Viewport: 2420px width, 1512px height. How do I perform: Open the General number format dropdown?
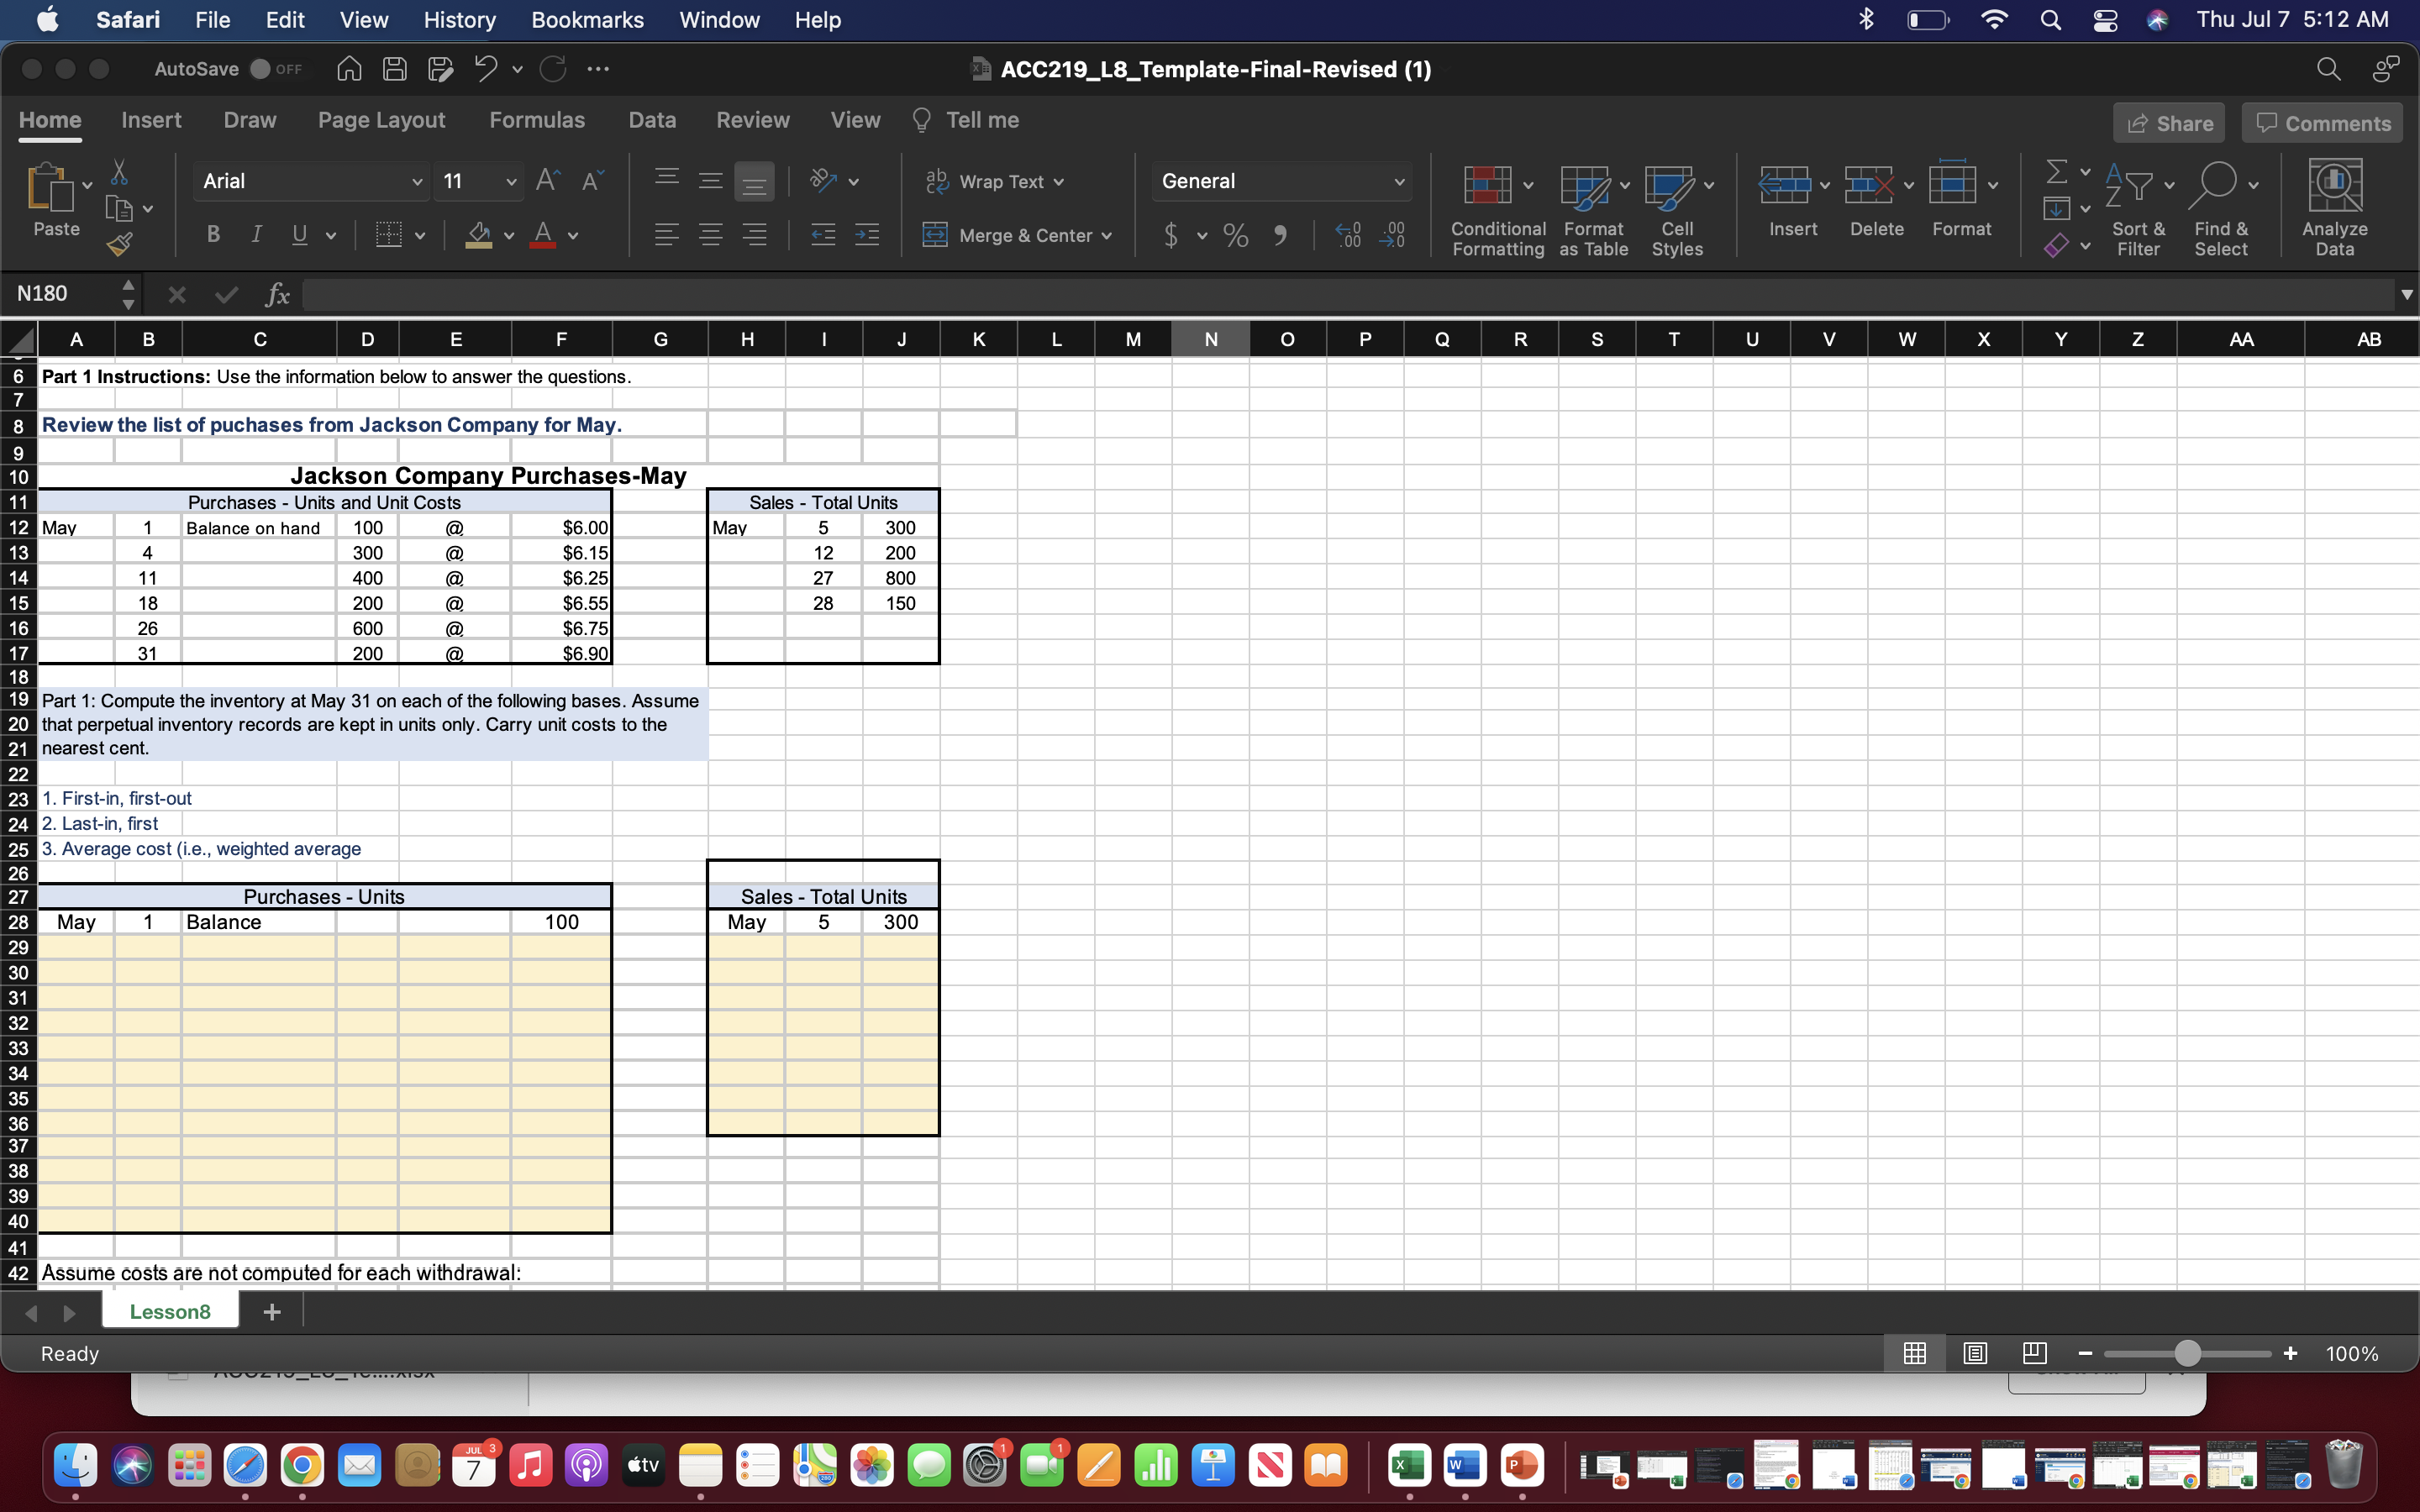click(1399, 181)
